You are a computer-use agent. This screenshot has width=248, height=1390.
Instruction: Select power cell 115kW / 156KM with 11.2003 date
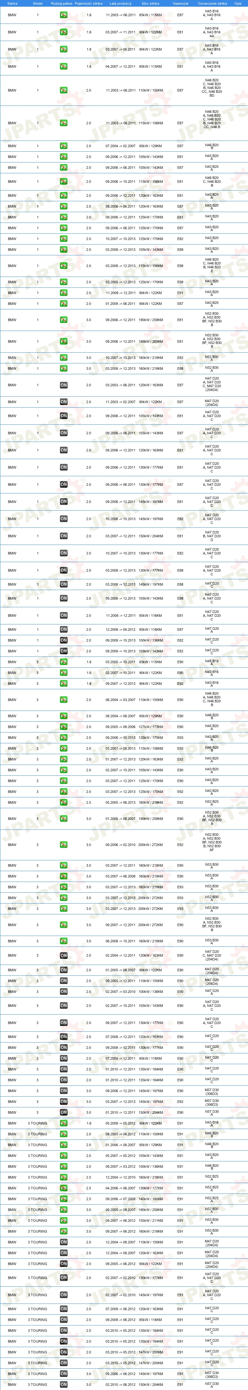click(150, 123)
